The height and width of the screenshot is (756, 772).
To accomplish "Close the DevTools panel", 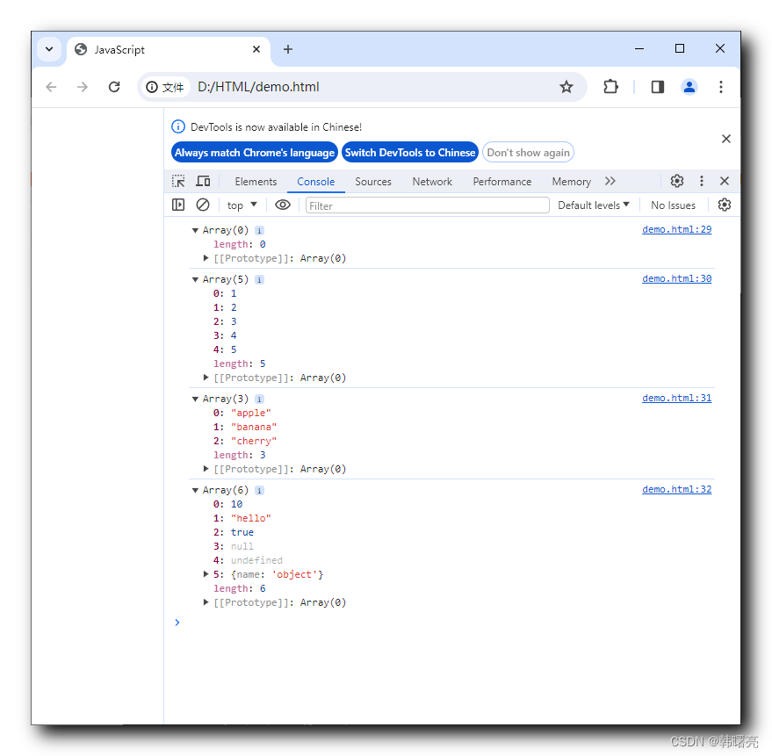I will point(725,181).
